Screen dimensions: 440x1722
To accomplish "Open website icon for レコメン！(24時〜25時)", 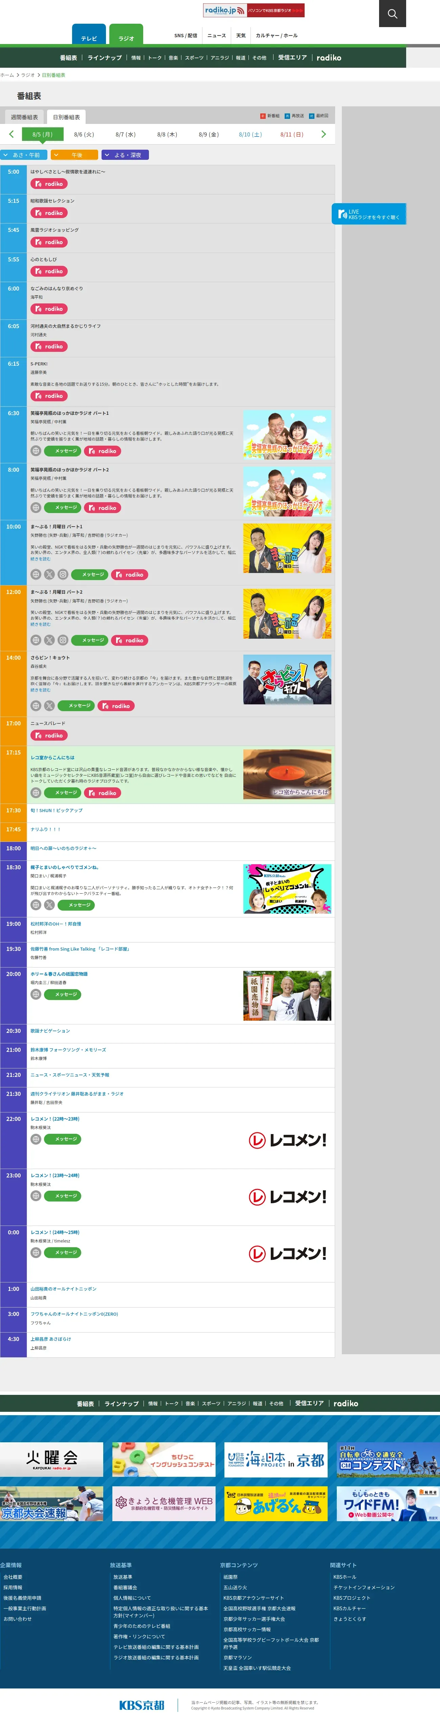I will (x=36, y=1253).
